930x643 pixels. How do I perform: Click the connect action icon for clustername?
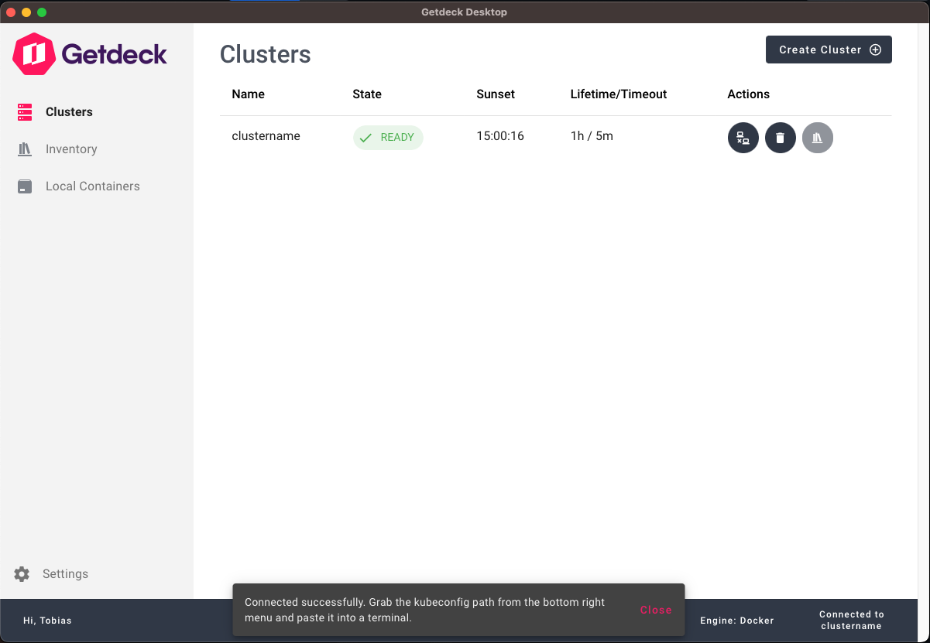(x=743, y=139)
